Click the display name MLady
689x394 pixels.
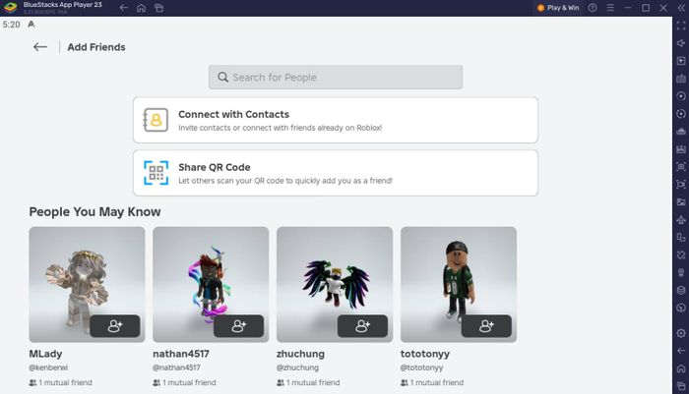pyautogui.click(x=45, y=354)
